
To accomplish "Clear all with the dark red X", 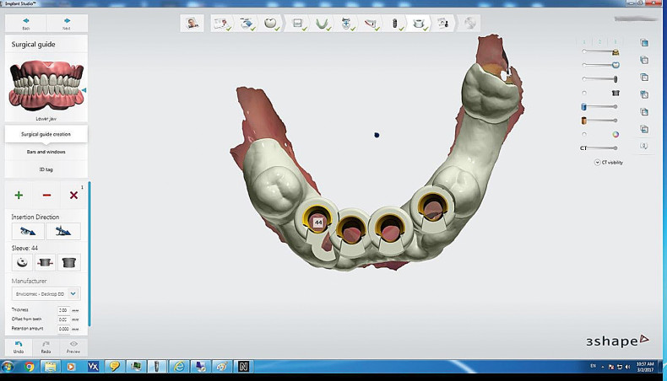I will 73,195.
